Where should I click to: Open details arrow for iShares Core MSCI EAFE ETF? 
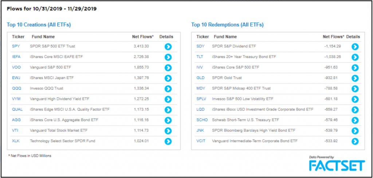click(x=168, y=57)
